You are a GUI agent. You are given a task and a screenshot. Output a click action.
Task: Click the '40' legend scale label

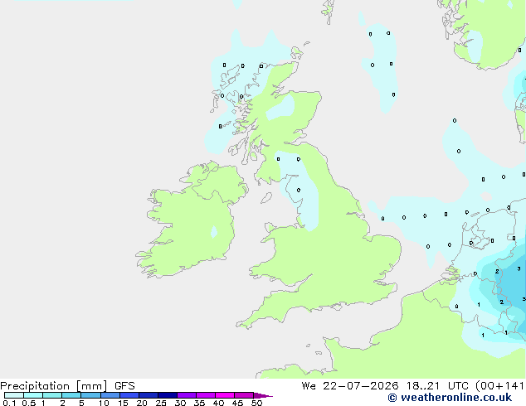click(218, 403)
